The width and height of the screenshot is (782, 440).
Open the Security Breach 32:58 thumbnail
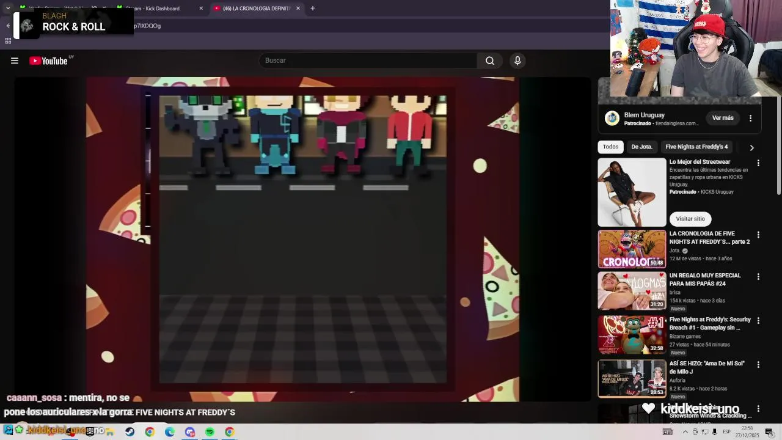point(632,335)
